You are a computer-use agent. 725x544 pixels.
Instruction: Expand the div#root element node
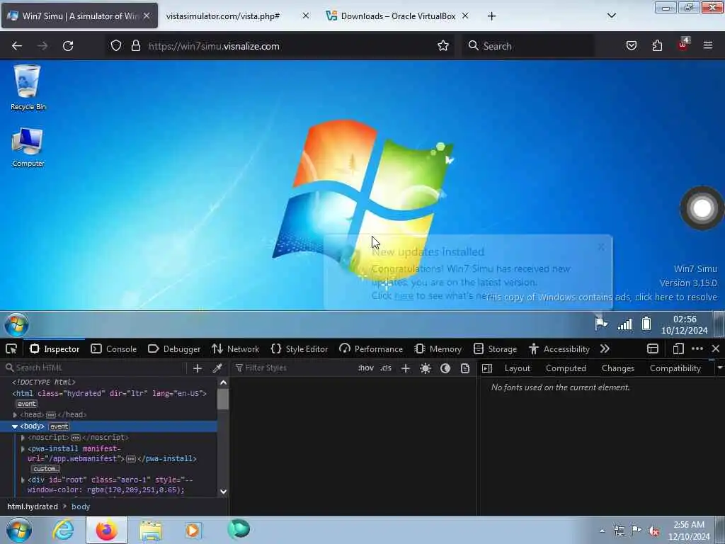click(x=23, y=480)
